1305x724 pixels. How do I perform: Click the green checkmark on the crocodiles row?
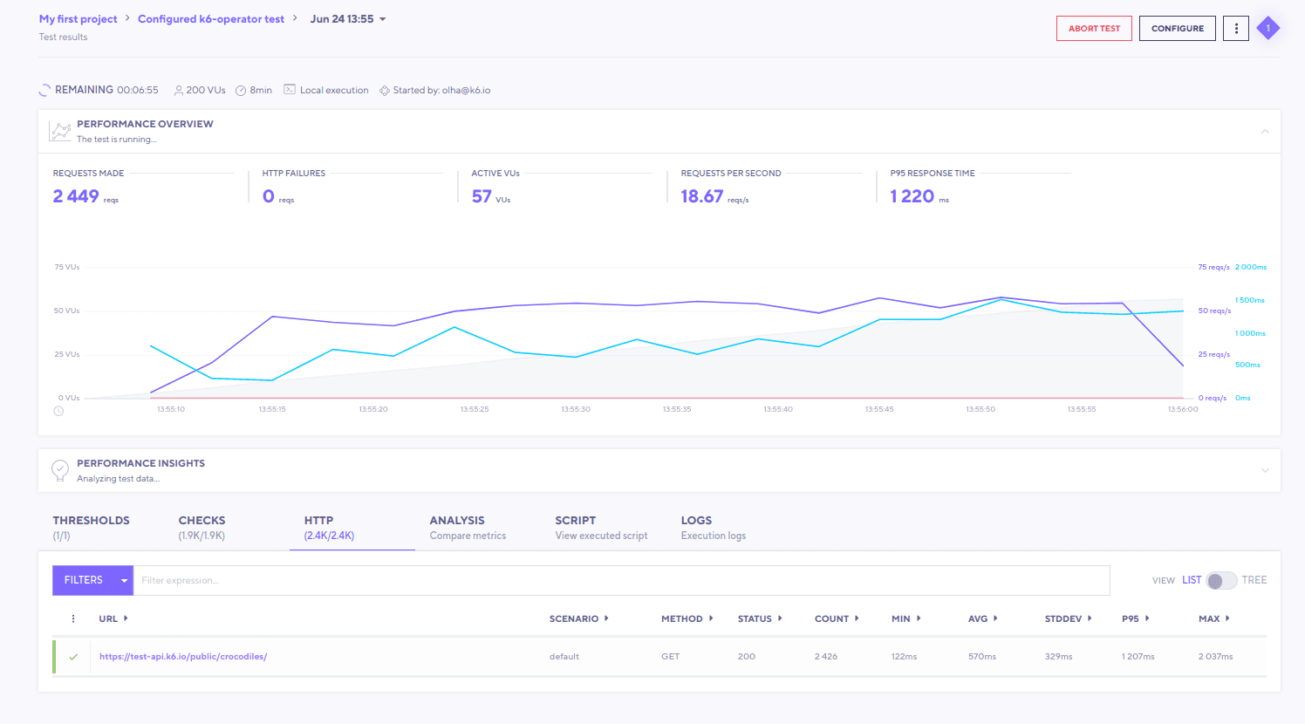coord(73,657)
